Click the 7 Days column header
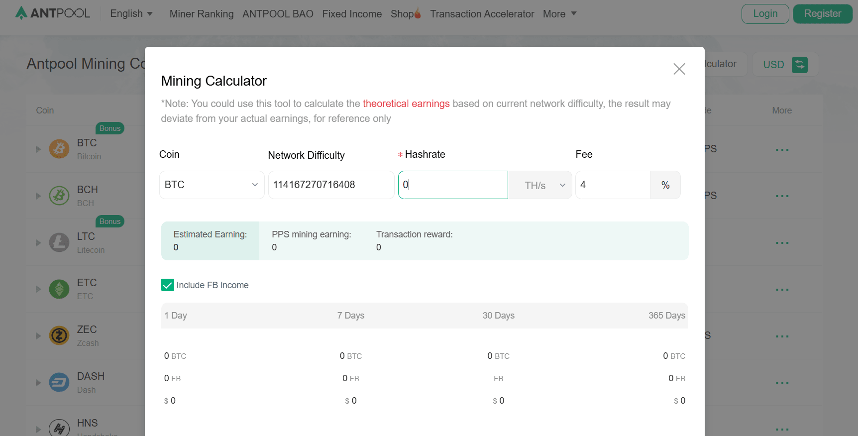This screenshot has height=436, width=858. tap(351, 316)
